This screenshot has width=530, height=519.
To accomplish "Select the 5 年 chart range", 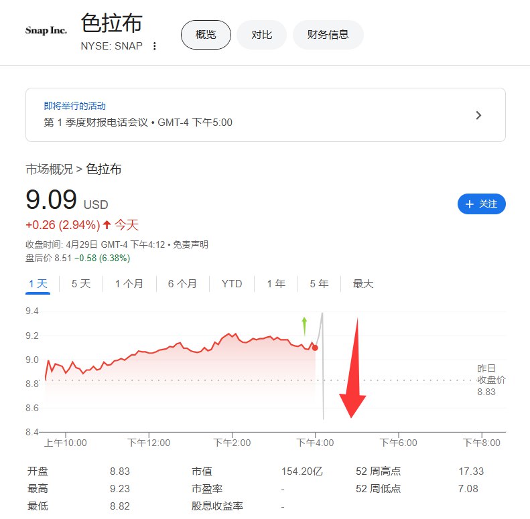I will (319, 284).
